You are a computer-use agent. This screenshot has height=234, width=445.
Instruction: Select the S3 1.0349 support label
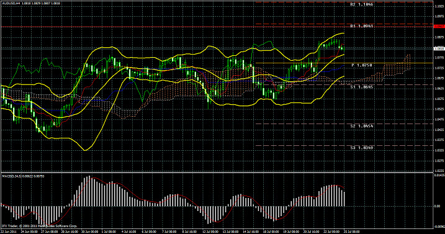click(362, 148)
